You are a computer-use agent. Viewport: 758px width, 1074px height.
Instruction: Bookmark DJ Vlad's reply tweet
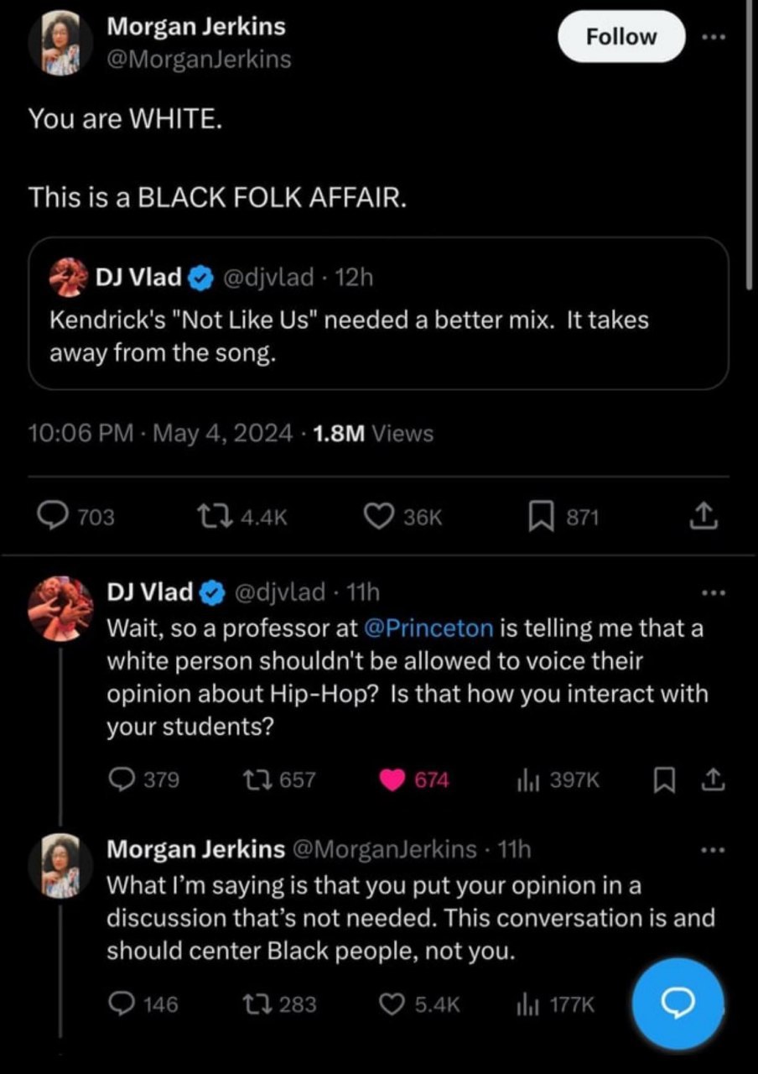(x=663, y=779)
